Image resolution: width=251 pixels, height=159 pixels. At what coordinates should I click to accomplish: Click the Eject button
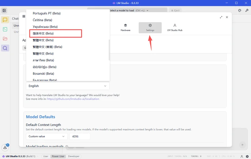[x=175, y=10]
